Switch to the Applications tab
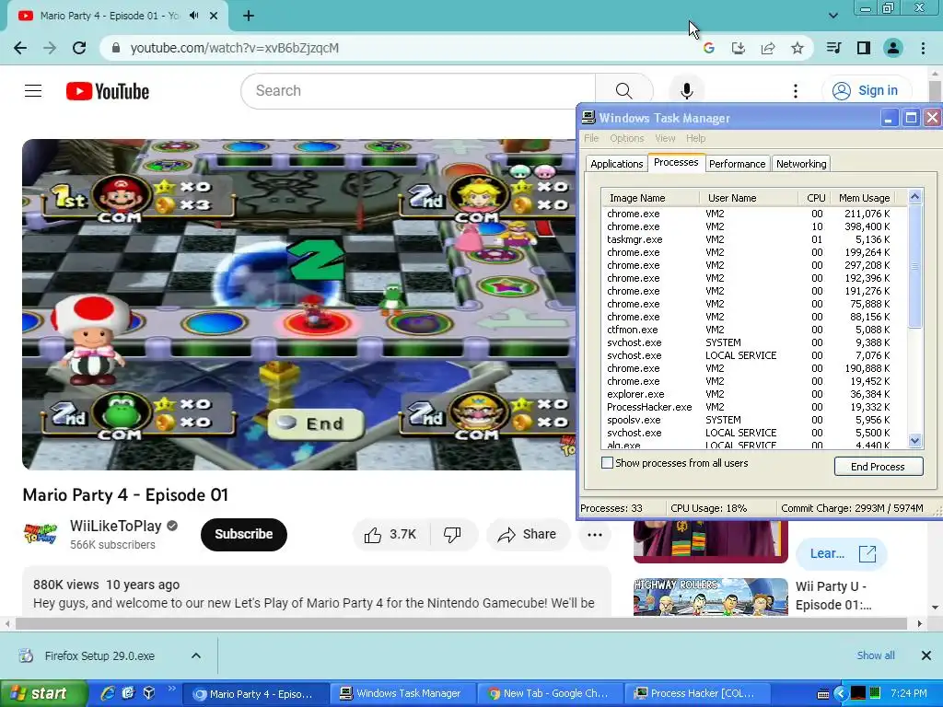The image size is (943, 707). (x=616, y=164)
